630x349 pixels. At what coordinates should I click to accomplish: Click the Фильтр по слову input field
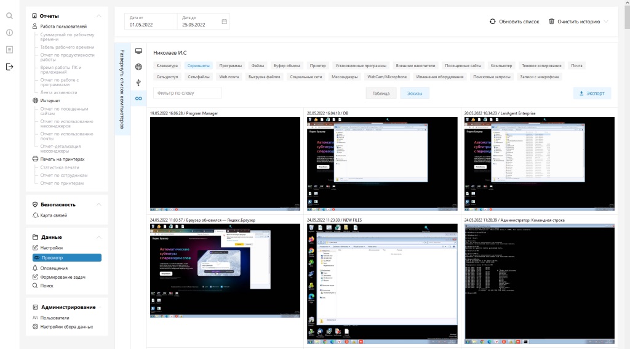187,93
